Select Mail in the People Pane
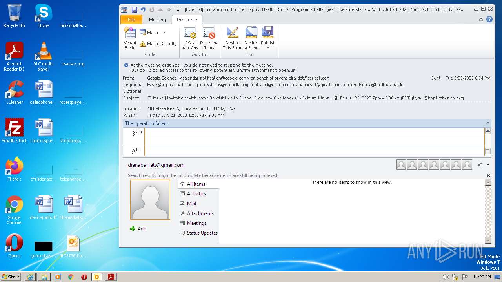This screenshot has width=502, height=282. click(198, 204)
